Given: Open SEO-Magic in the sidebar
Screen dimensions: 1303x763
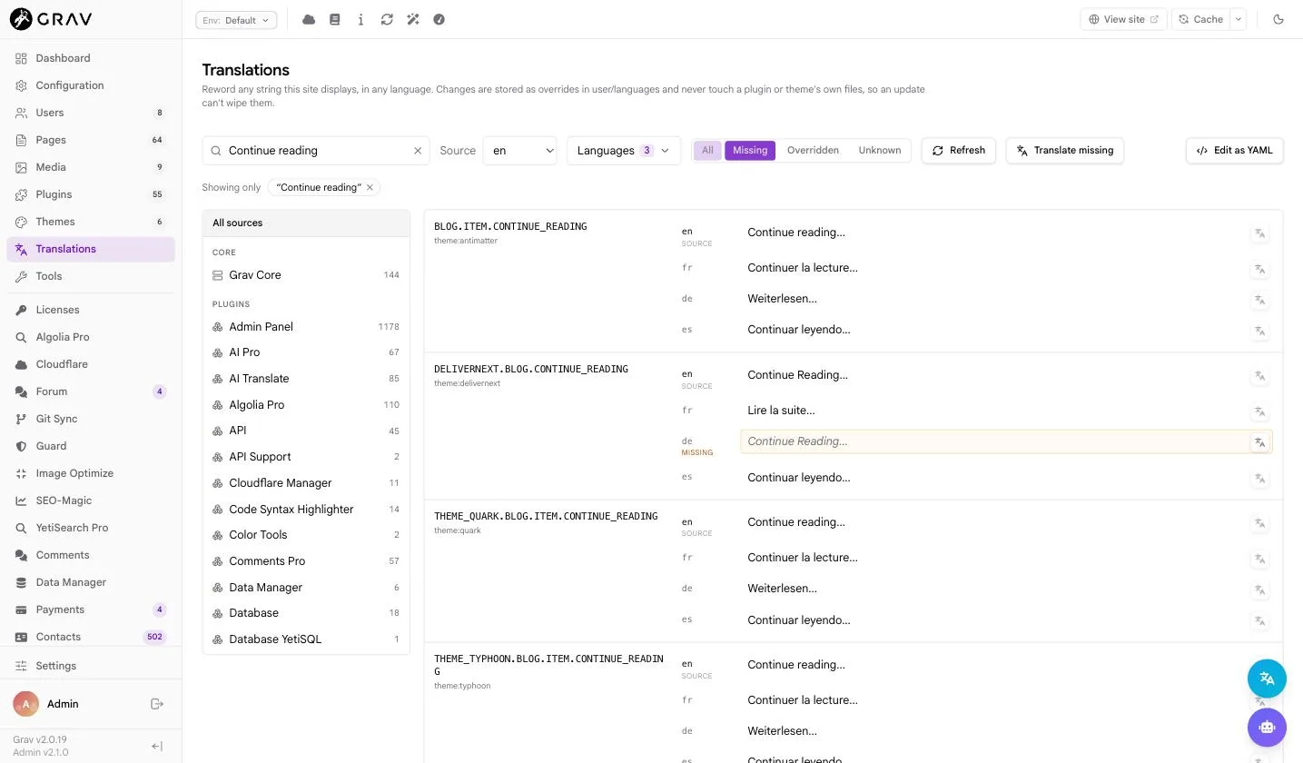Looking at the screenshot, I should tap(91, 500).
